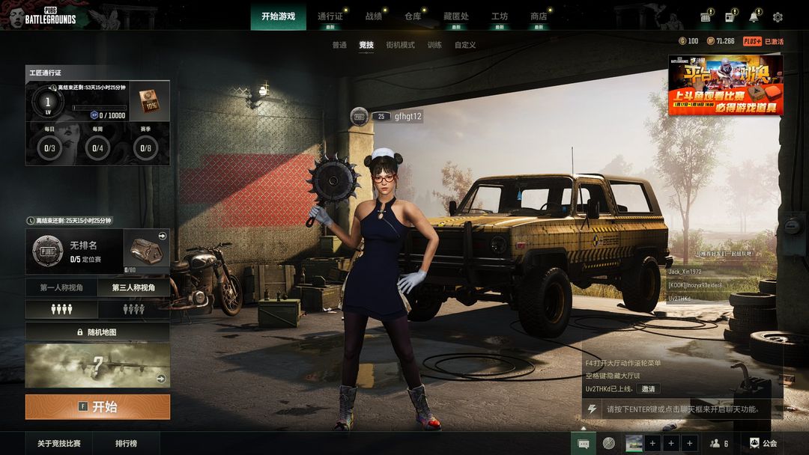Click the arrow on the ranked reward crate
Image resolution: width=809 pixels, height=455 pixels.
pos(163,236)
